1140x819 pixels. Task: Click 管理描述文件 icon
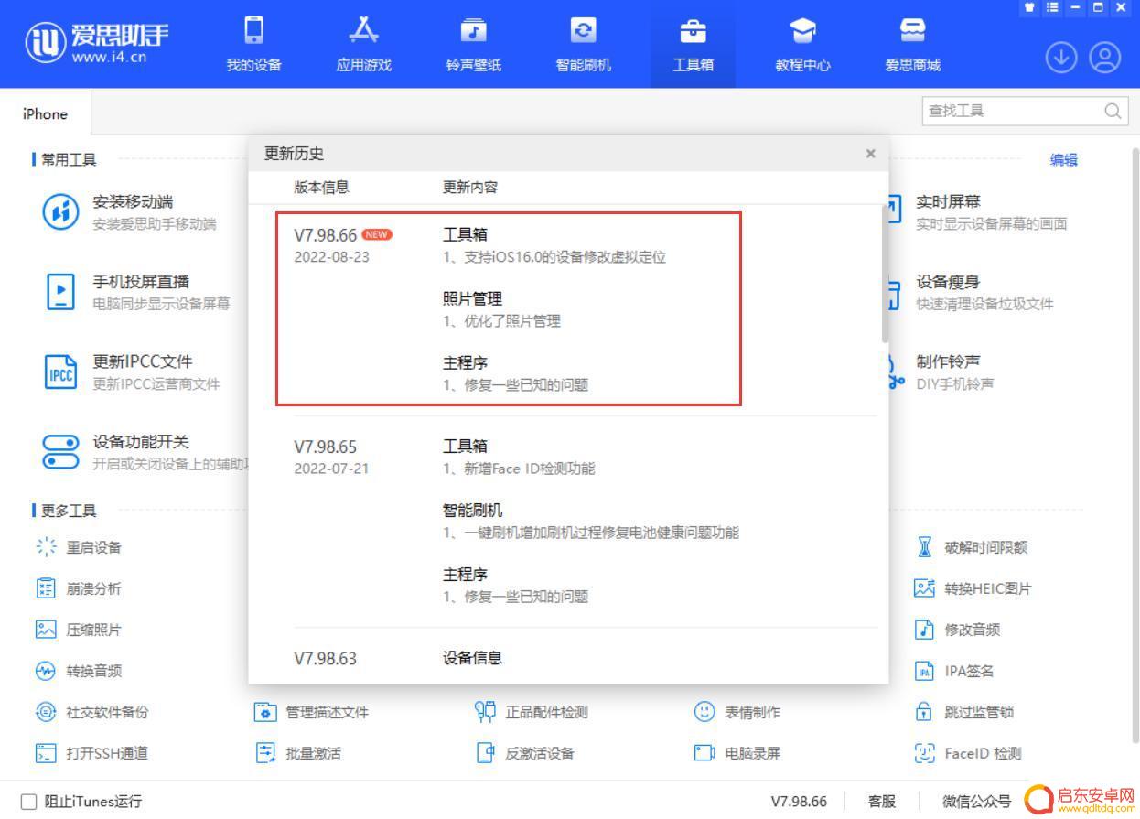[265, 712]
